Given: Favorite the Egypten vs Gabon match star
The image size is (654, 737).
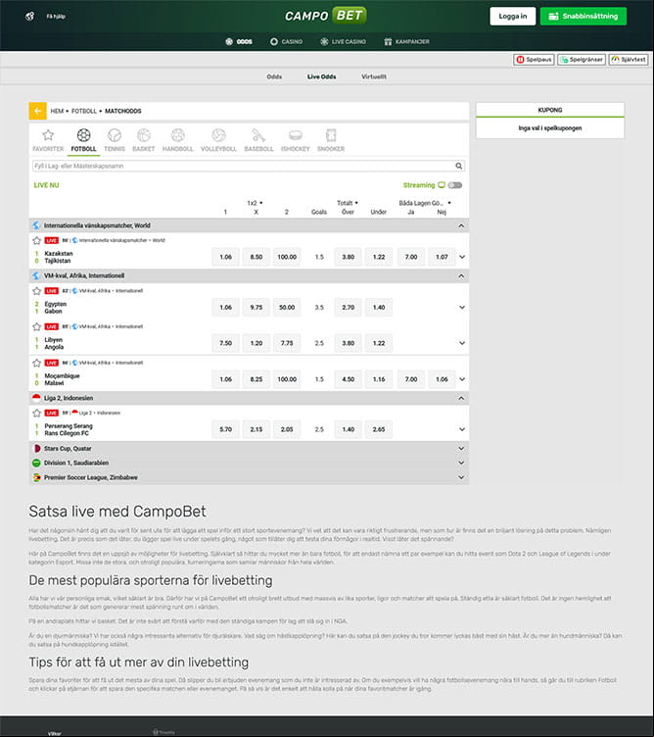Looking at the screenshot, I should [x=37, y=291].
